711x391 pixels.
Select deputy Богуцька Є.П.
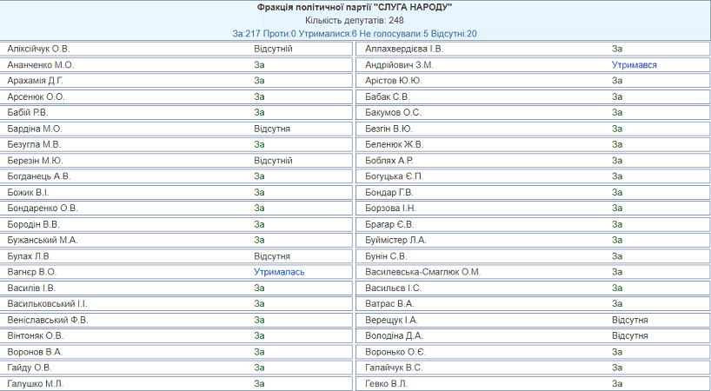tap(394, 176)
